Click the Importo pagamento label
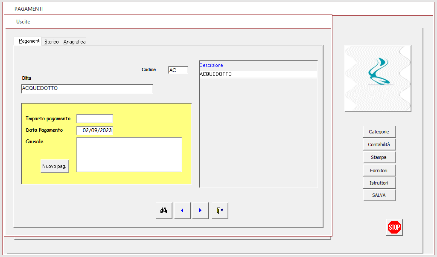 [x=48, y=118]
